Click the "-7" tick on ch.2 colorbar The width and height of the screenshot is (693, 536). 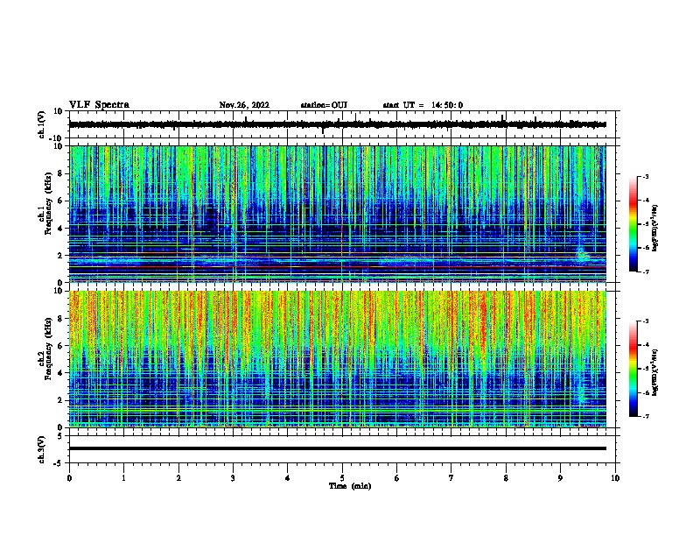(x=645, y=416)
